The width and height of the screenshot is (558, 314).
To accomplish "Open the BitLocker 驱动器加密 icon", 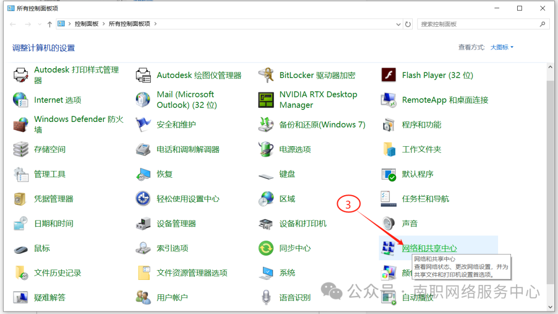I will point(266,75).
